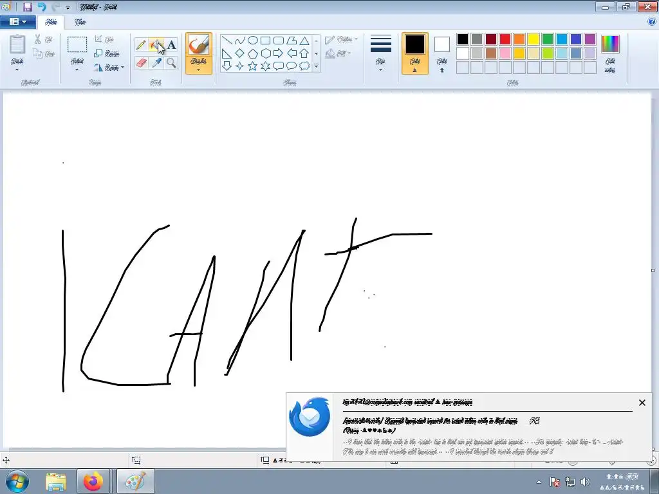Viewport: 659px width, 494px height.
Task: Open Firefox from the taskbar
Action: 93,481
